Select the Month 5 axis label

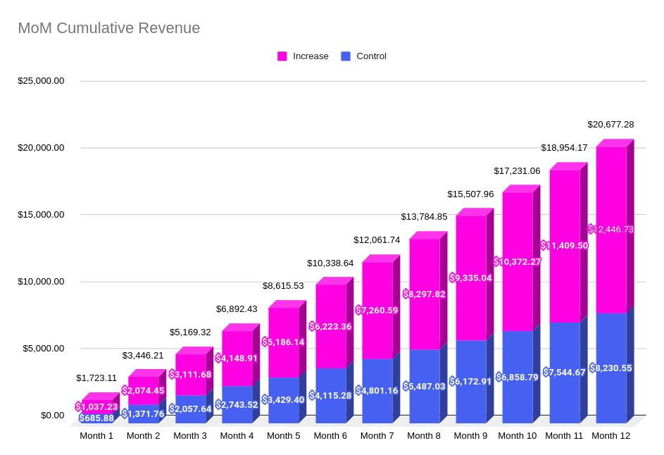point(283,436)
